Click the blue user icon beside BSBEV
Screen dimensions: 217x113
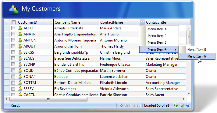20,89
